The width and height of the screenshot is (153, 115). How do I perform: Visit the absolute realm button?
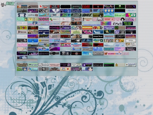click(x=109, y=28)
